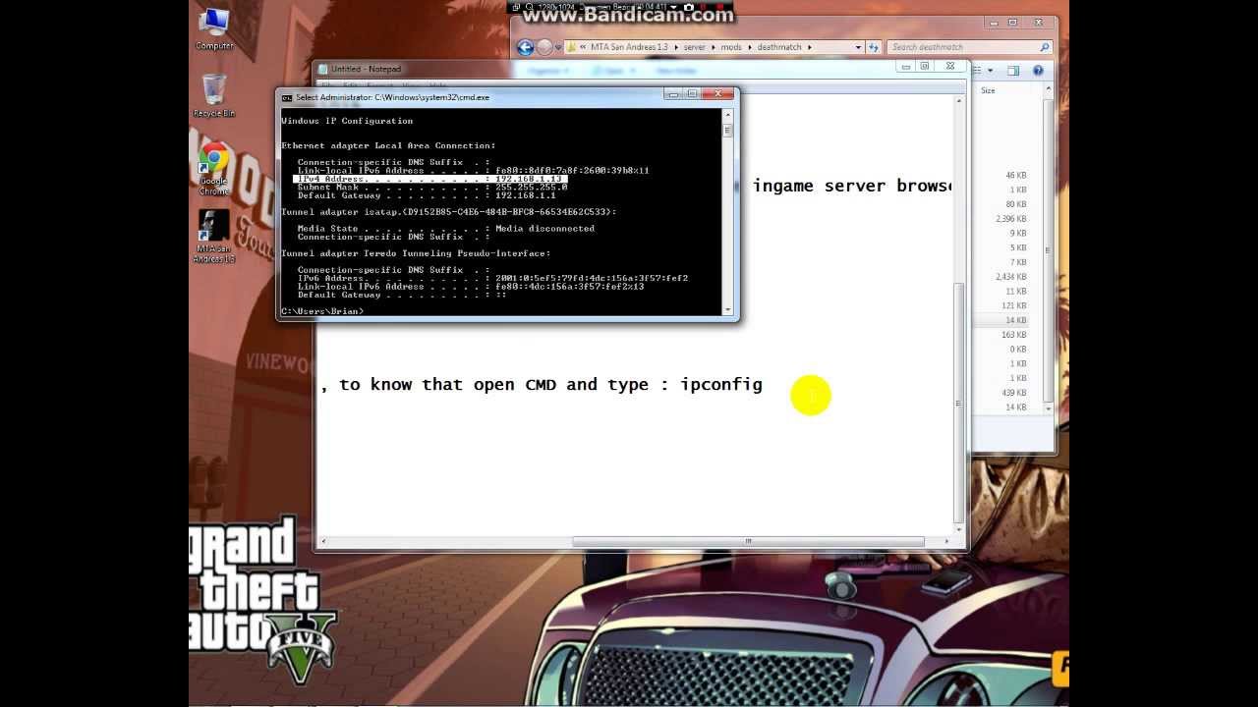Expand the arrow after mods breadcrumb
Screen dimensions: 1258x707
tap(749, 47)
